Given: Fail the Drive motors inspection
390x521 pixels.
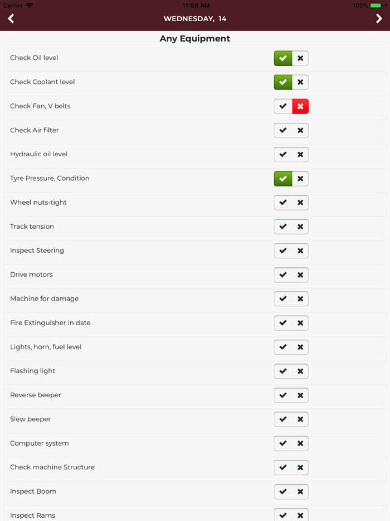Looking at the screenshot, I should click(x=300, y=274).
